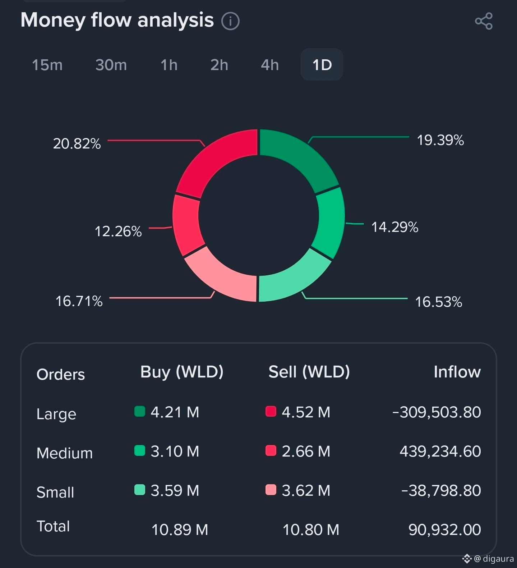The width and height of the screenshot is (517, 568).
Task: Click the 3.10 M medium buy value
Action: pos(175,451)
